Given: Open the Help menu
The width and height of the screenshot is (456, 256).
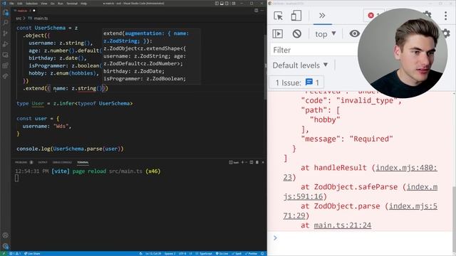Looking at the screenshot, I should [84, 4].
